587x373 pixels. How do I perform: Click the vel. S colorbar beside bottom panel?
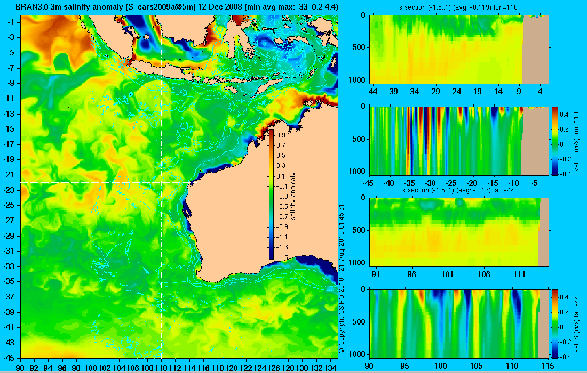click(x=554, y=323)
